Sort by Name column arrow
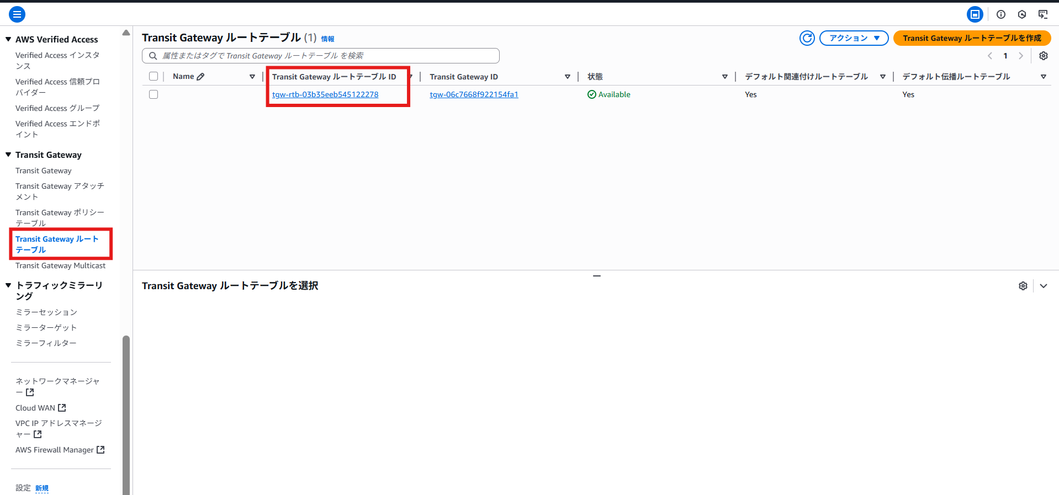Viewport: 1059px width, 495px height. click(252, 77)
